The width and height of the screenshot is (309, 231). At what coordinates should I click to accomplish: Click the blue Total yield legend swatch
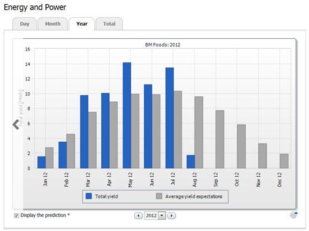[89, 196]
